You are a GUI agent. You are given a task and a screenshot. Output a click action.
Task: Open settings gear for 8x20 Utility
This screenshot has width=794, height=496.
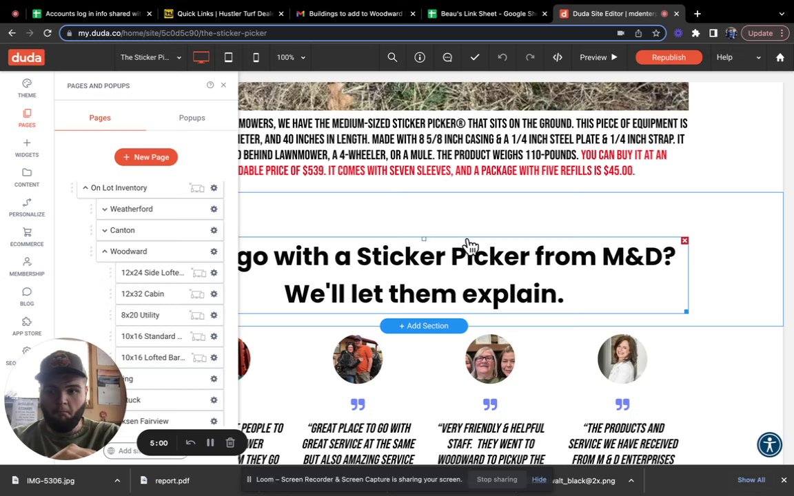pos(214,316)
